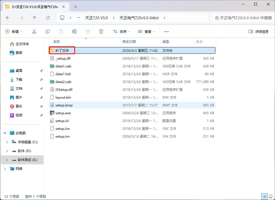Select the data2.cab archive icon
This screenshot has width=275, height=200.
pyautogui.click(x=52, y=82)
